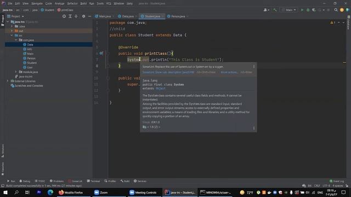The height and width of the screenshot is (197, 351).
Task: Toggle the Database side tool window stripe
Action: (349, 23)
